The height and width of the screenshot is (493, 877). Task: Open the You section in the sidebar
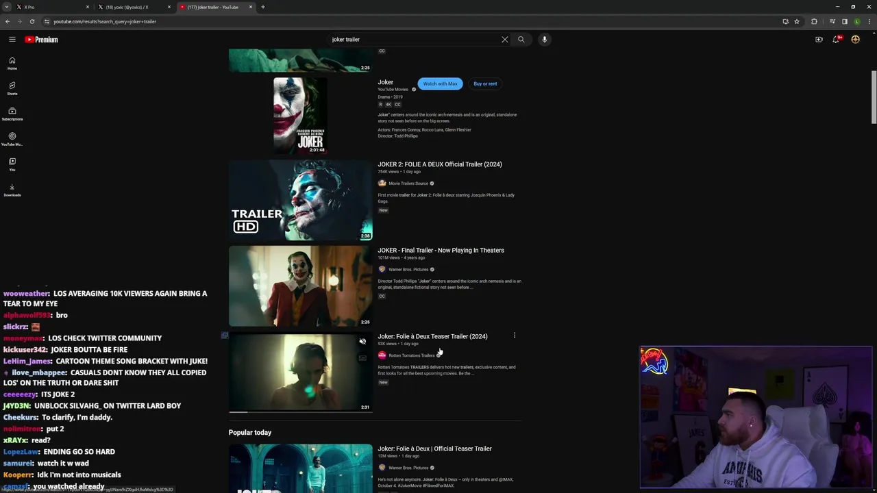12,164
